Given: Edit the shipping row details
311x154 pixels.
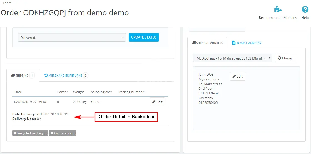Looking at the screenshot, I should pyautogui.click(x=157, y=102).
